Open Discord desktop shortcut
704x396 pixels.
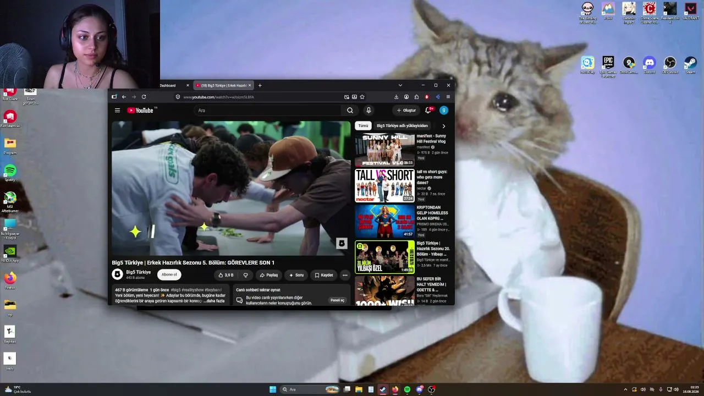(650, 65)
